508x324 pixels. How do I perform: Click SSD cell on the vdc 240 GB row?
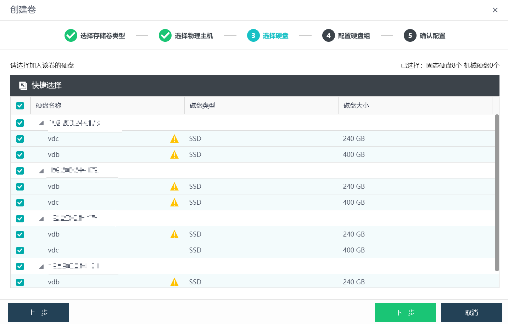pos(195,139)
